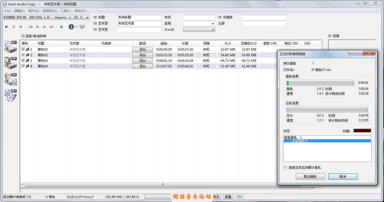Click the rewind icon
384x202 pixels.
pyautogui.click(x=37, y=27)
